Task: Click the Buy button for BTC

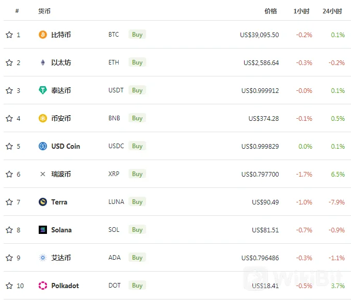Action: tap(137, 35)
